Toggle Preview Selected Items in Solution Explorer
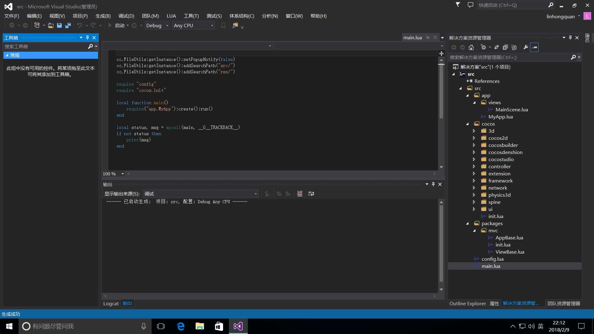Viewport: 594px width, 334px height. (x=534, y=47)
